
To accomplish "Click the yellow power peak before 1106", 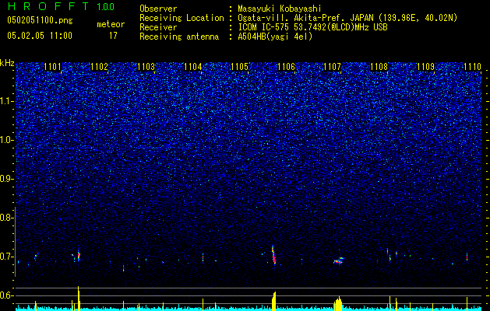I will click(x=274, y=302).
